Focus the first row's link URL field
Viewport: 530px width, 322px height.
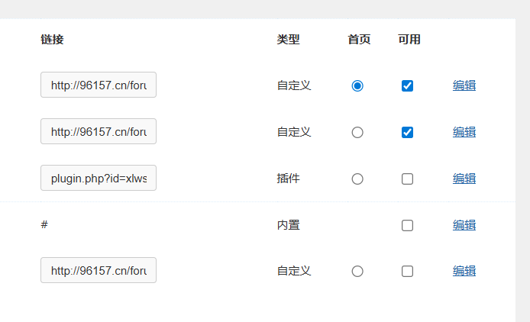click(x=99, y=85)
